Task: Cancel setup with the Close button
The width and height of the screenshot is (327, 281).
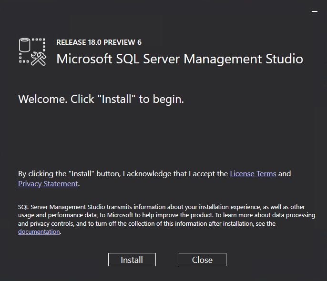Action: [202, 260]
